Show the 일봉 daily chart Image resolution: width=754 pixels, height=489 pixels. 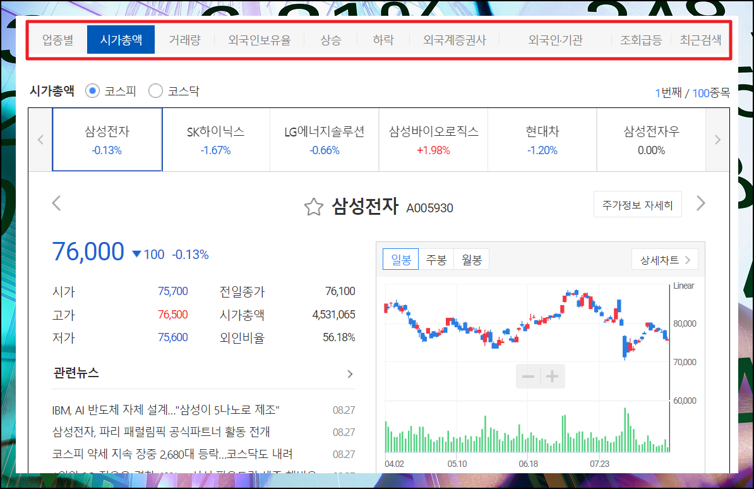[401, 260]
